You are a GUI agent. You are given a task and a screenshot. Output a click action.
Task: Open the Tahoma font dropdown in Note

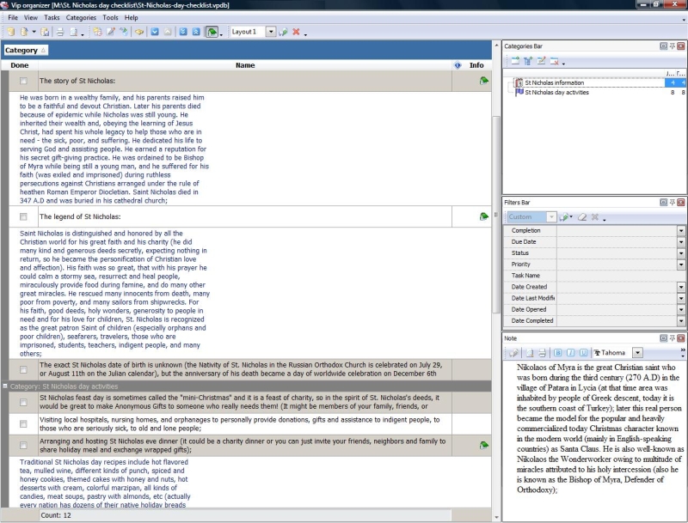click(637, 352)
